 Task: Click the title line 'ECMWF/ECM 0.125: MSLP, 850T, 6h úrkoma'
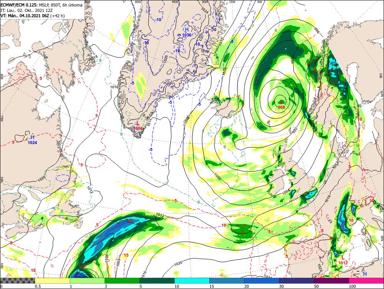tap(41, 5)
